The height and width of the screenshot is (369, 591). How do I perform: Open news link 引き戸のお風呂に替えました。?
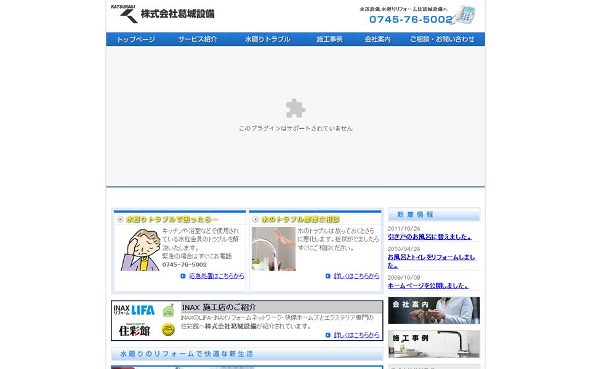tap(430, 237)
